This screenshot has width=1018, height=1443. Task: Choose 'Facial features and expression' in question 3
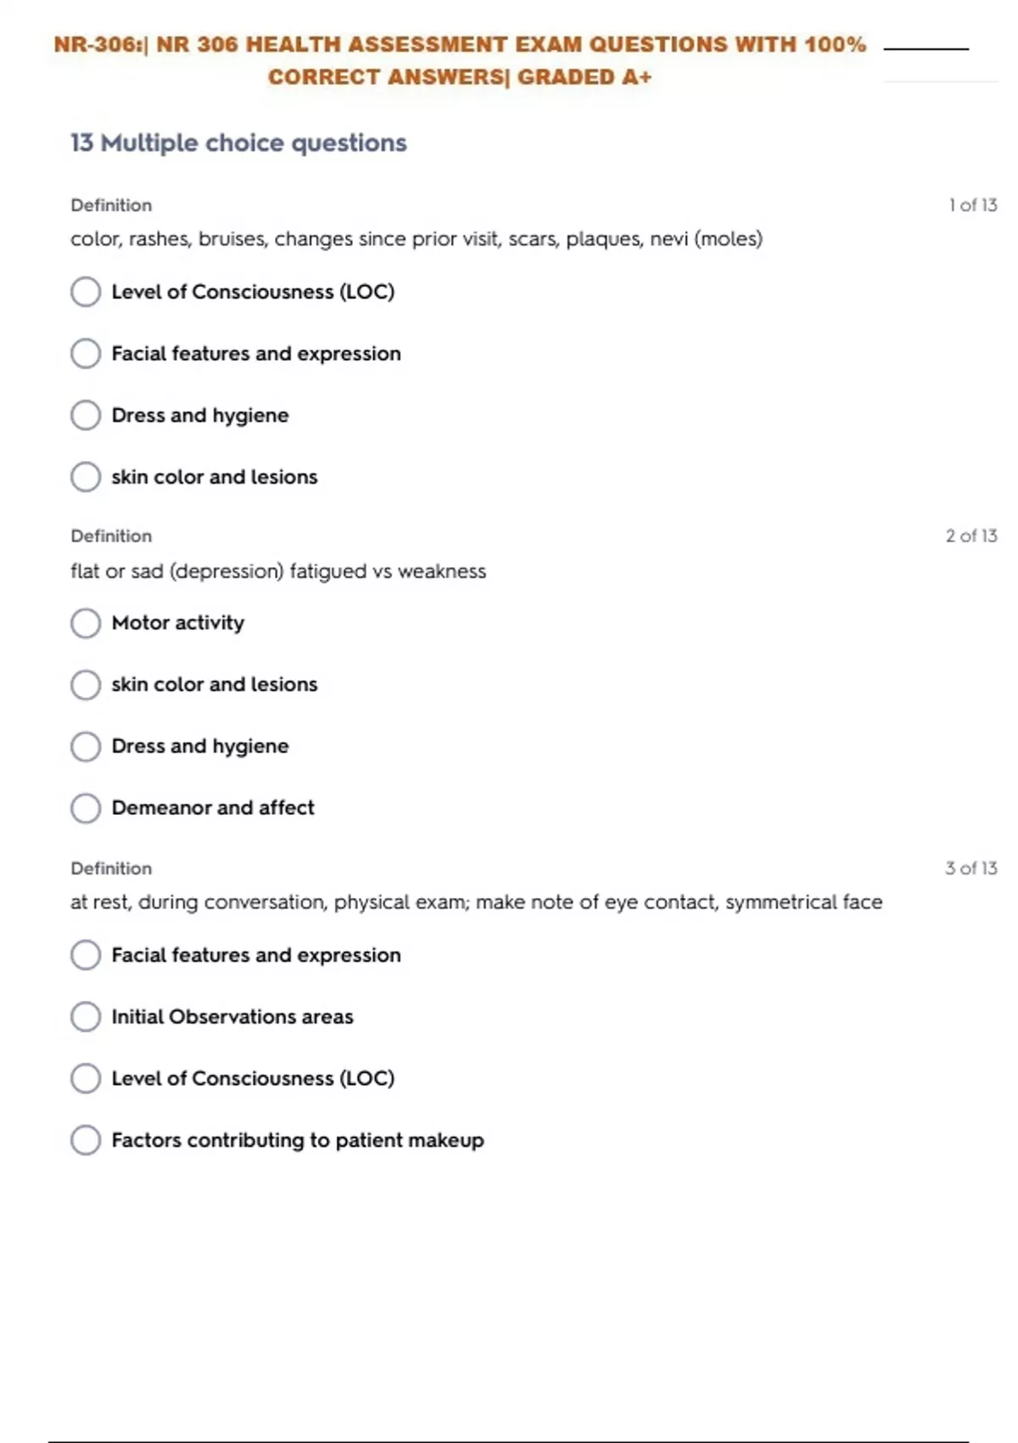point(86,955)
